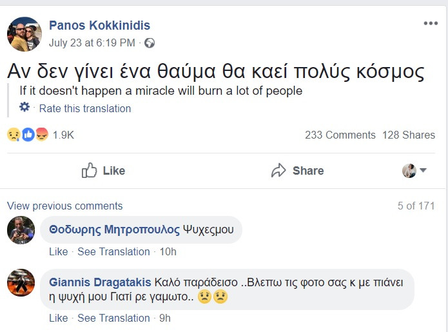The image size is (448, 332).
Task: Open Giannis Dragatakis commenter profile name
Action: 100,282
